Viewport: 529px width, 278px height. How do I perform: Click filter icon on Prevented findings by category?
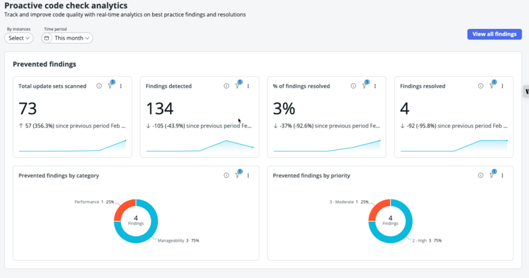(x=237, y=175)
